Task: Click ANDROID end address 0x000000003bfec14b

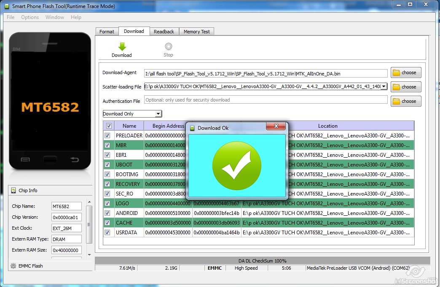Action: pos(216,213)
